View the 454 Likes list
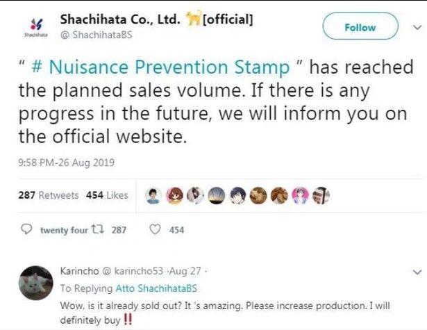This screenshot has height=330, width=427. [x=107, y=195]
